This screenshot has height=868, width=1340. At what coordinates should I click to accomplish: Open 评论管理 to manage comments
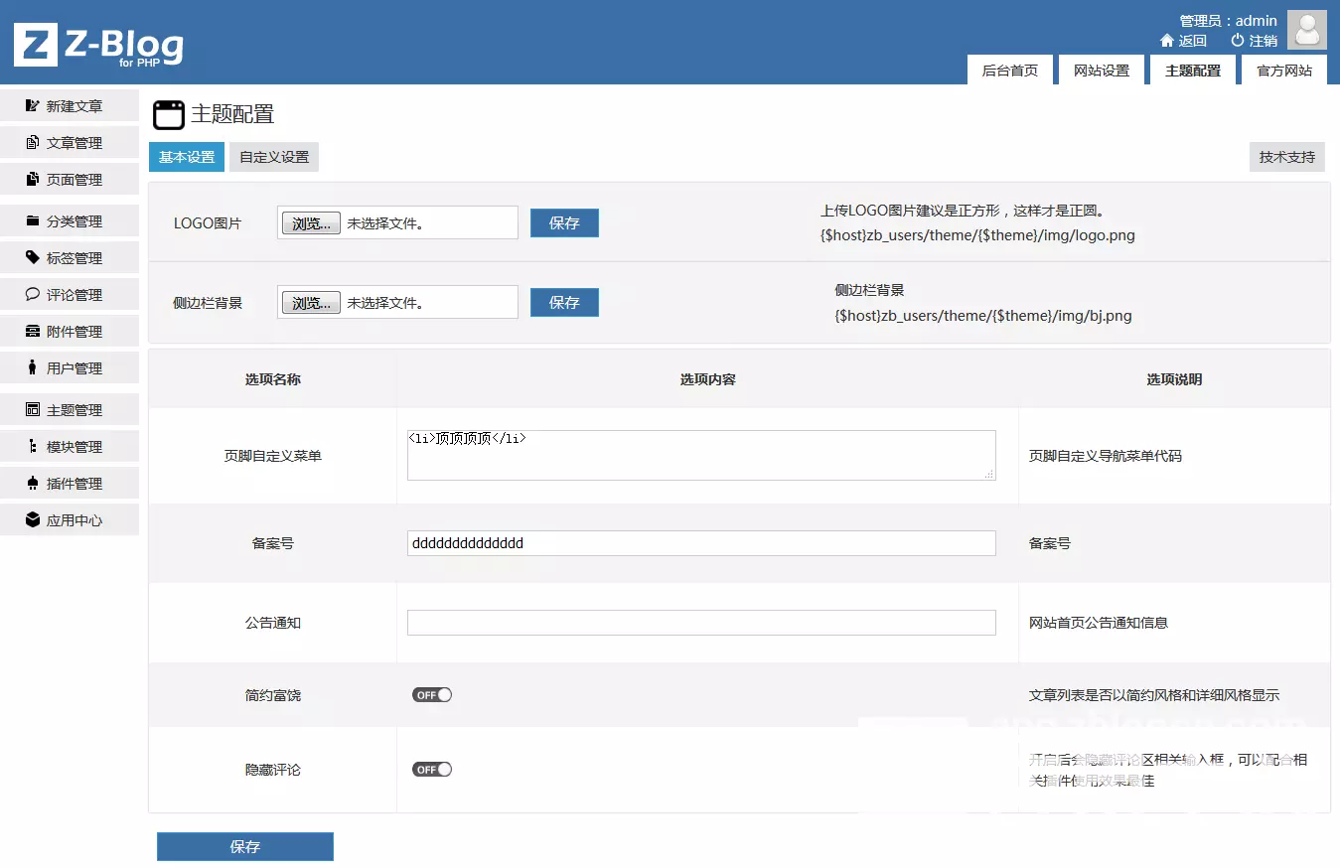tap(70, 294)
